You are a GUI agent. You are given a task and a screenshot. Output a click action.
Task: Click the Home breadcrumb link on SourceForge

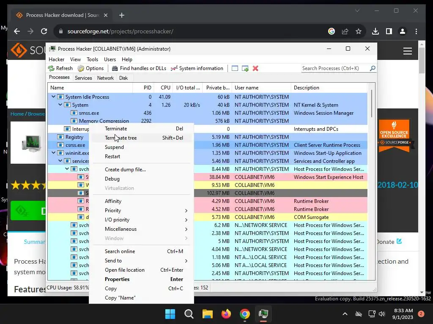pos(17,114)
